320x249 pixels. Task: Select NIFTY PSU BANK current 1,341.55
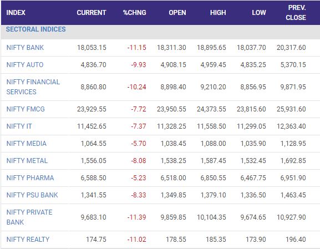(x=94, y=195)
